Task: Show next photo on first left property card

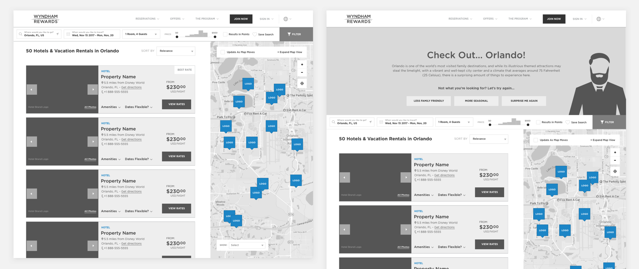Action: coord(93,89)
